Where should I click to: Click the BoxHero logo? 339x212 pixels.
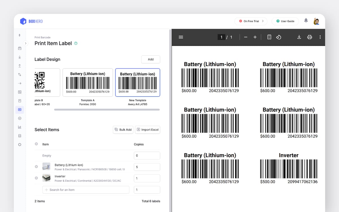[31, 21]
